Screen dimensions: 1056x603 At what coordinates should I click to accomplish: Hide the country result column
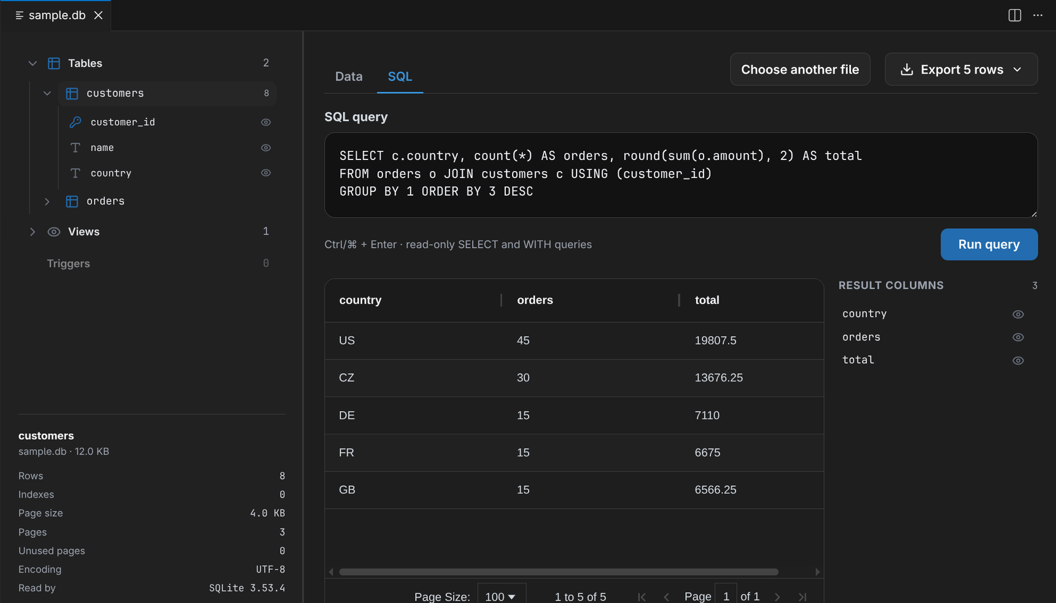pos(1018,314)
